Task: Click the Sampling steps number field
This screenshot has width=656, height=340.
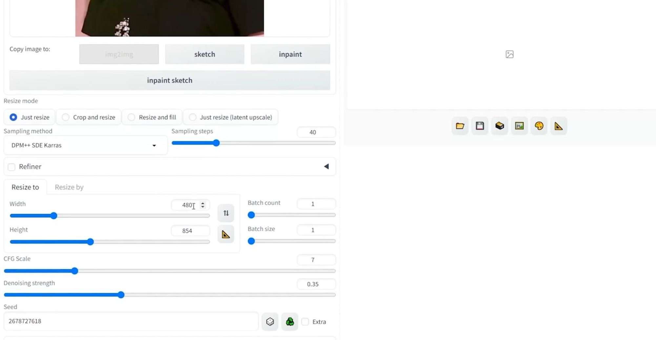Action: [316, 132]
